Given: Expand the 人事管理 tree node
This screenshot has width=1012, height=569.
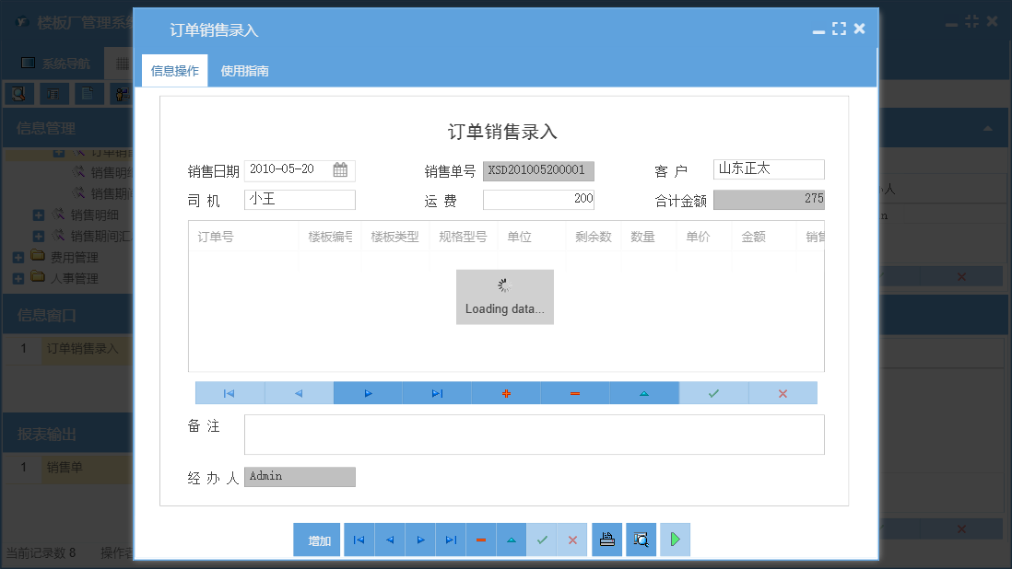Looking at the screenshot, I should pyautogui.click(x=17, y=278).
